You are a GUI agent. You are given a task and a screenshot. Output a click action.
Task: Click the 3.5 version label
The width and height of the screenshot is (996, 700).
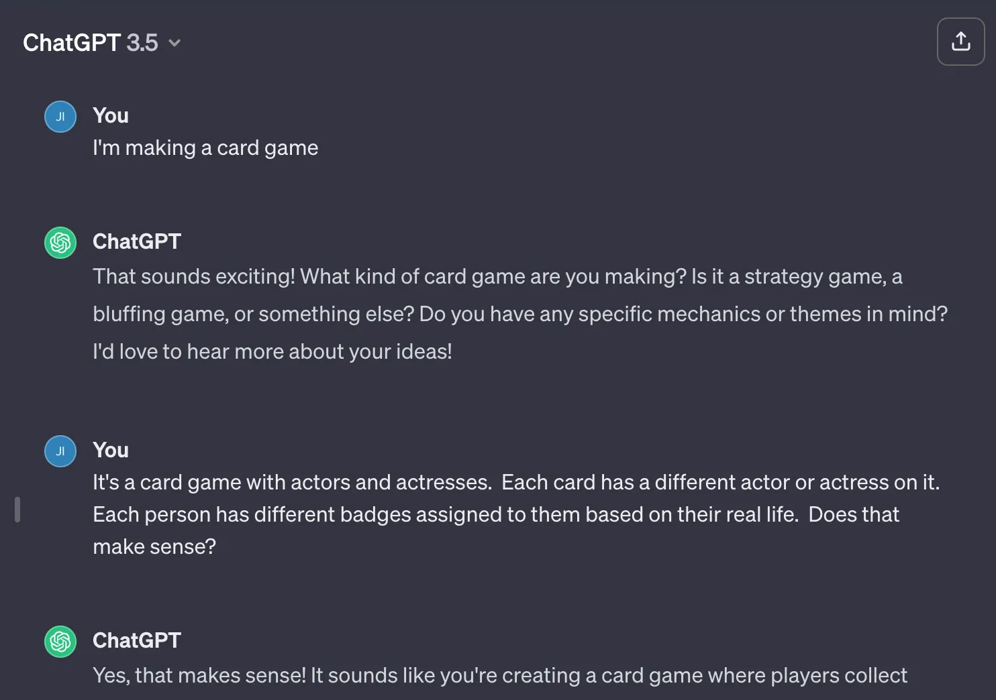coord(142,43)
